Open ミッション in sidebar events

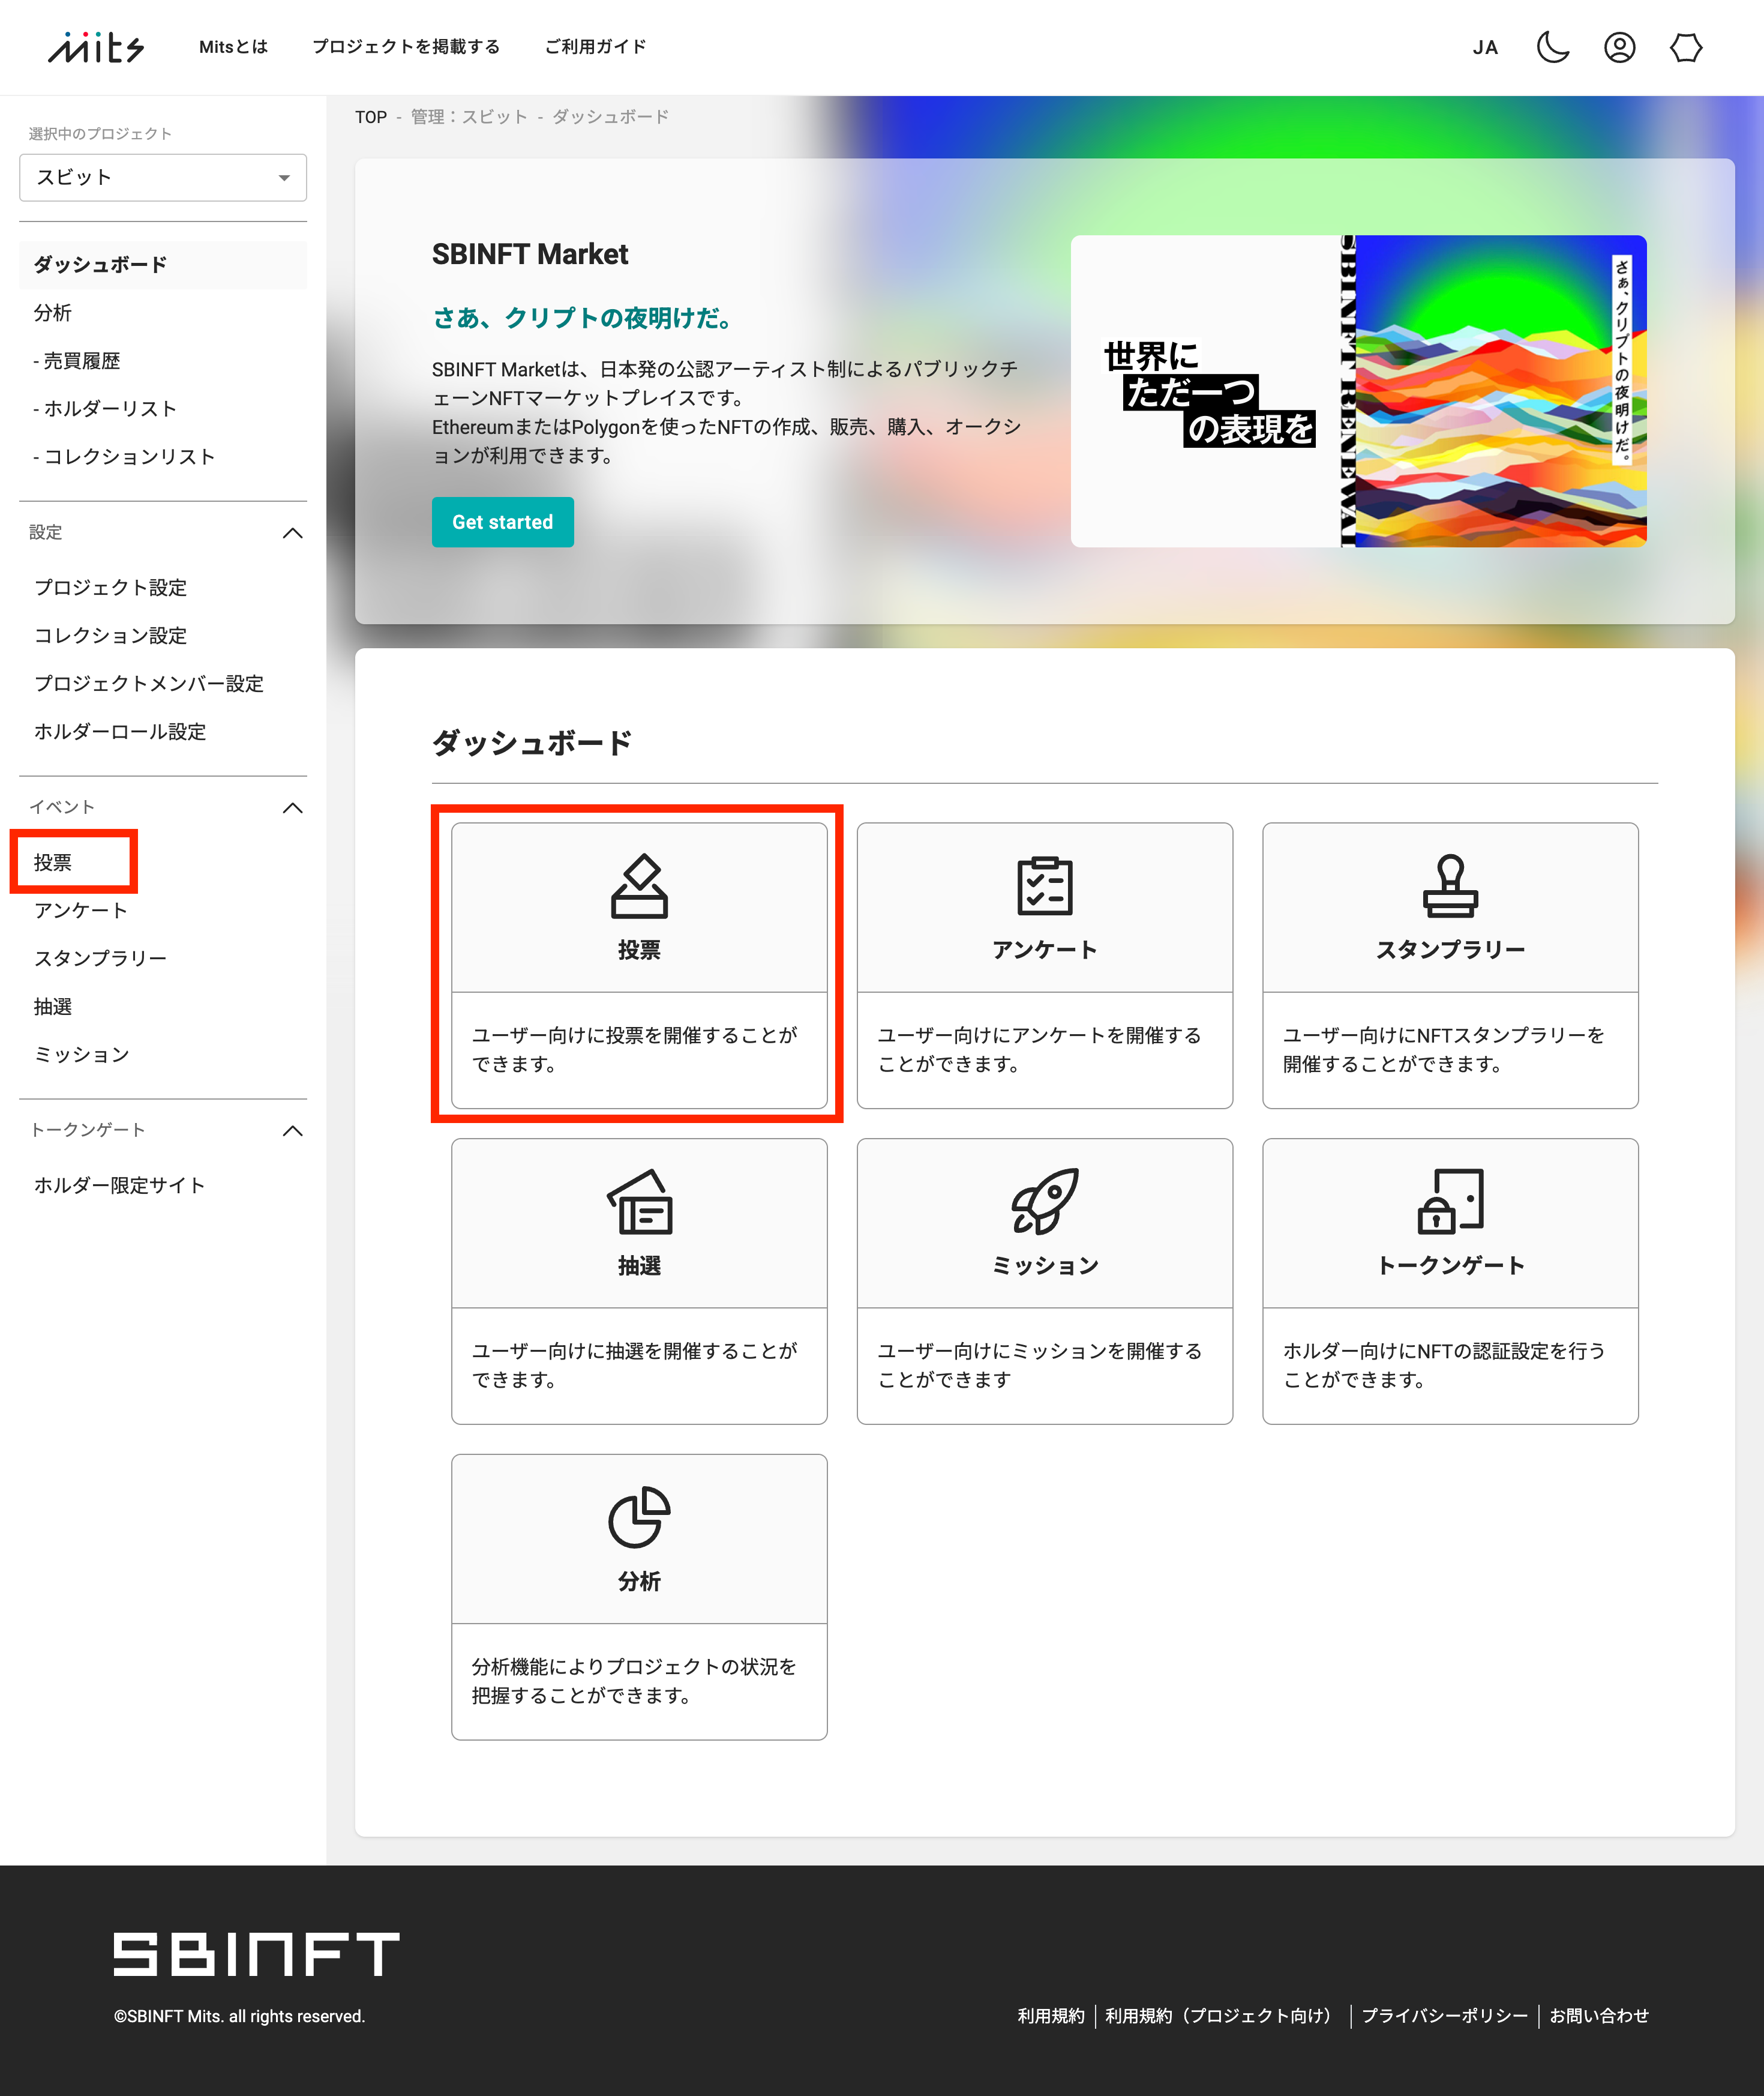tap(81, 1053)
